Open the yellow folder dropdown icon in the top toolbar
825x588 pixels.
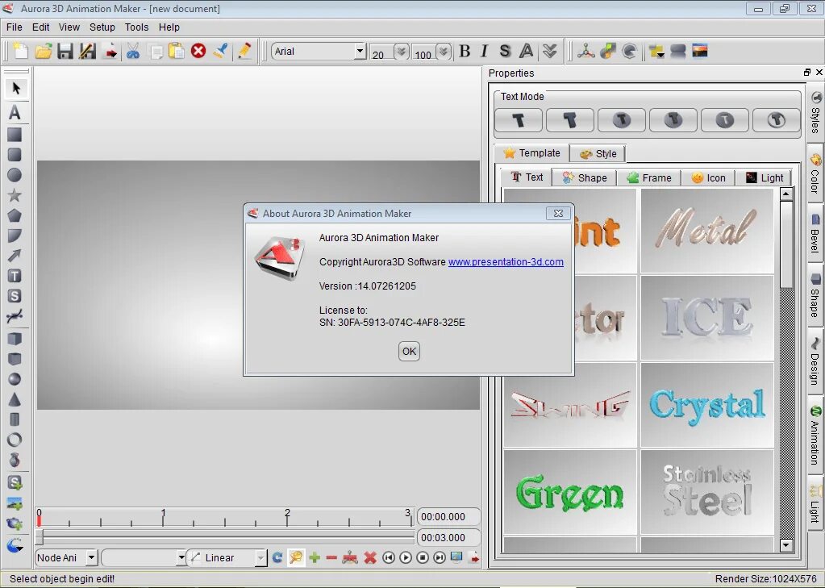(x=656, y=51)
